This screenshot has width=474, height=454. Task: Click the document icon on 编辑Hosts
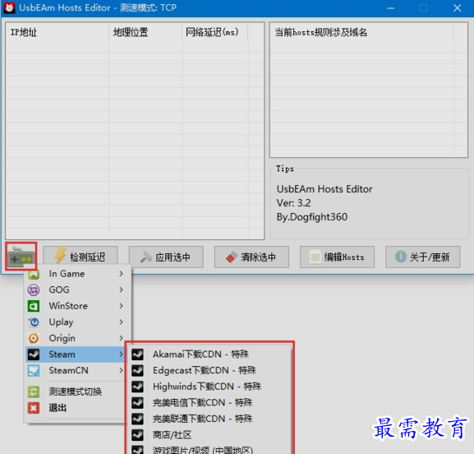pos(315,257)
